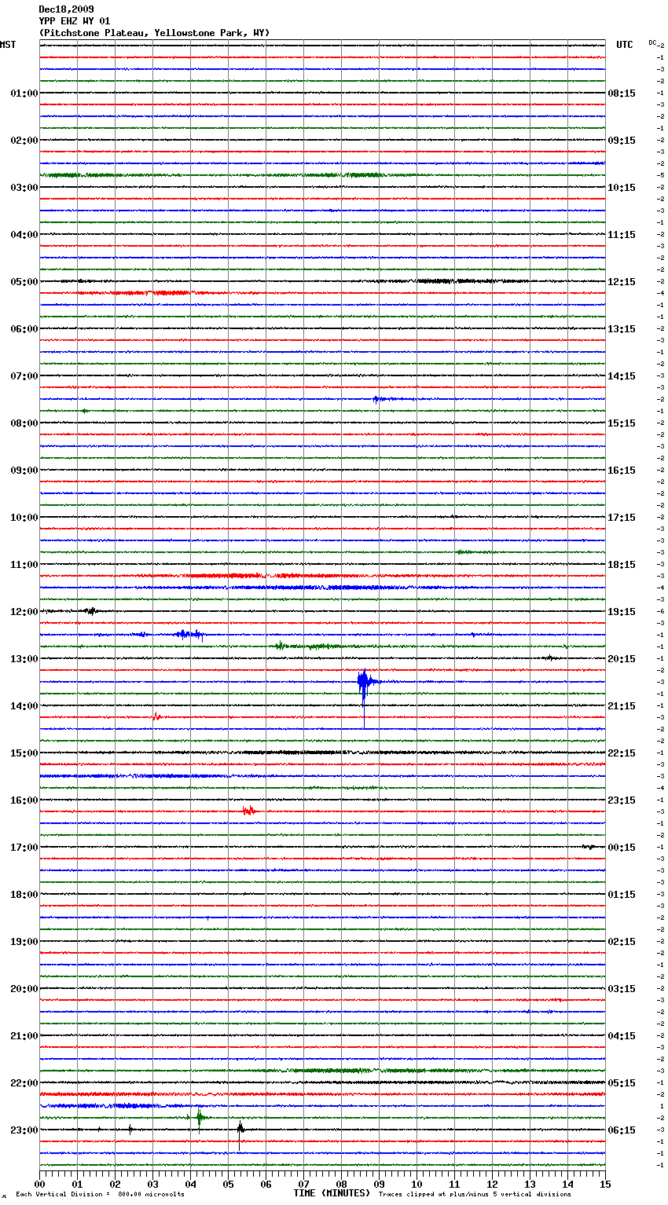The image size is (668, 1205).
Task: Click the 03:15 UTC time label
Action: coord(622,989)
